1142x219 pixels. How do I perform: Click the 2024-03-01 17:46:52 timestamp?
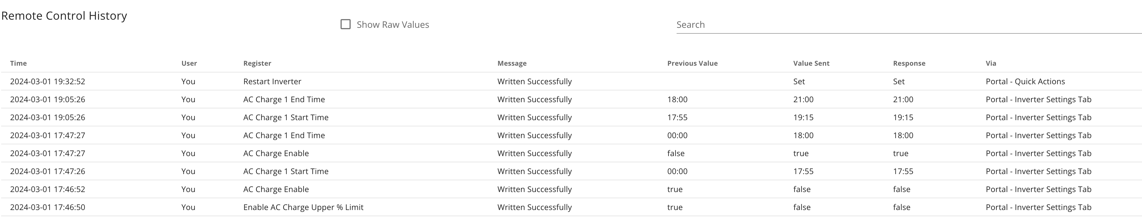[x=47, y=189]
